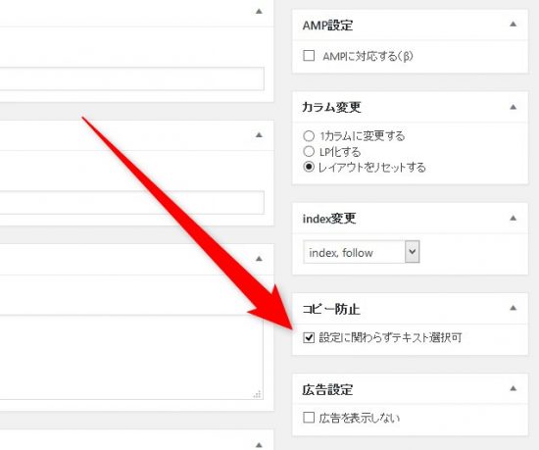Enable the AMPに対応する(β) checkbox
The width and height of the screenshot is (539, 450).
coord(309,55)
